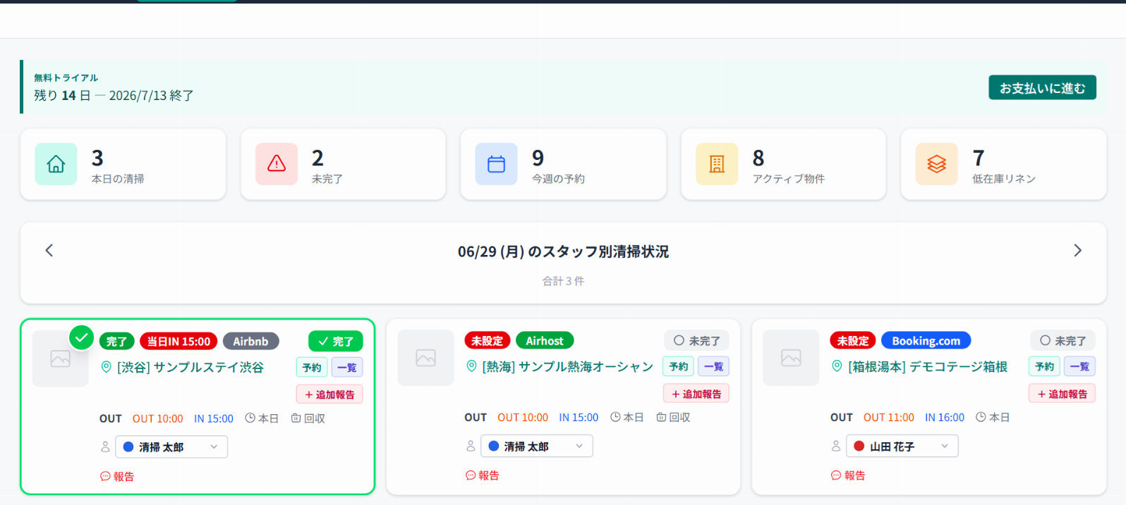Click the warning triangle icon for 未完了
Viewport: 1126px width, 505px height.
point(277,164)
